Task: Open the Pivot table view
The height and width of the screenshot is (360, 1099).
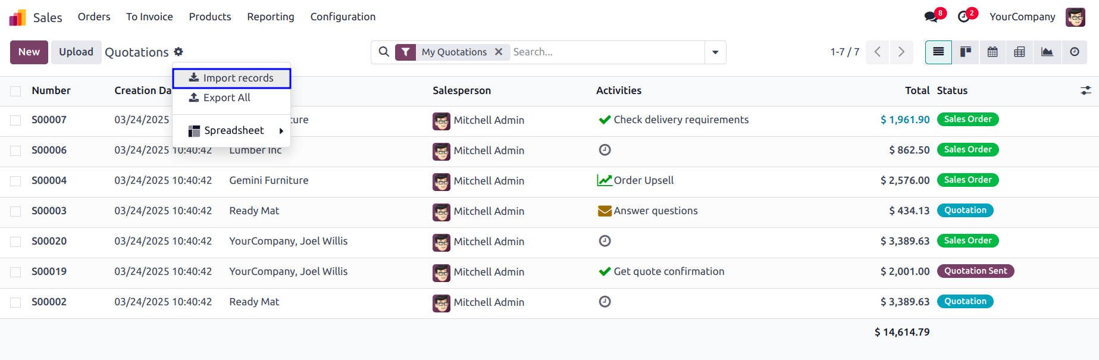Action: pos(1019,52)
